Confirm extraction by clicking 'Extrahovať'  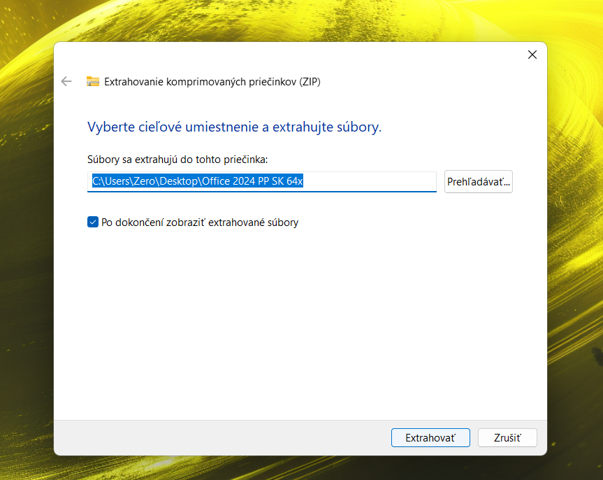pos(430,437)
